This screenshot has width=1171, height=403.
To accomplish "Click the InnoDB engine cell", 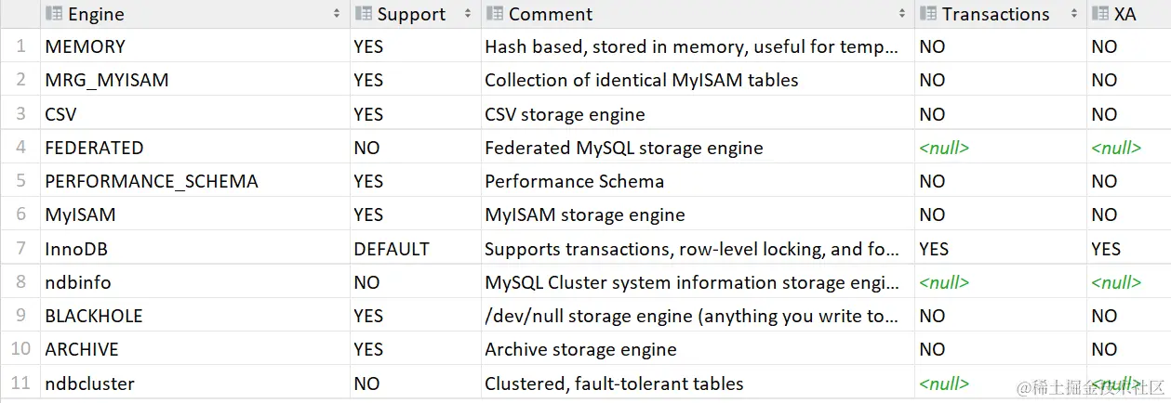I will (195, 249).
